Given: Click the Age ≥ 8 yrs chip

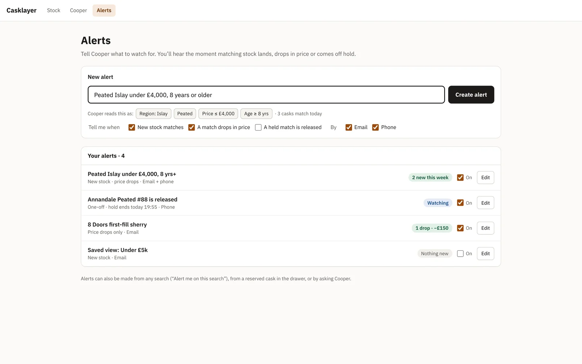Looking at the screenshot, I should click(x=256, y=114).
